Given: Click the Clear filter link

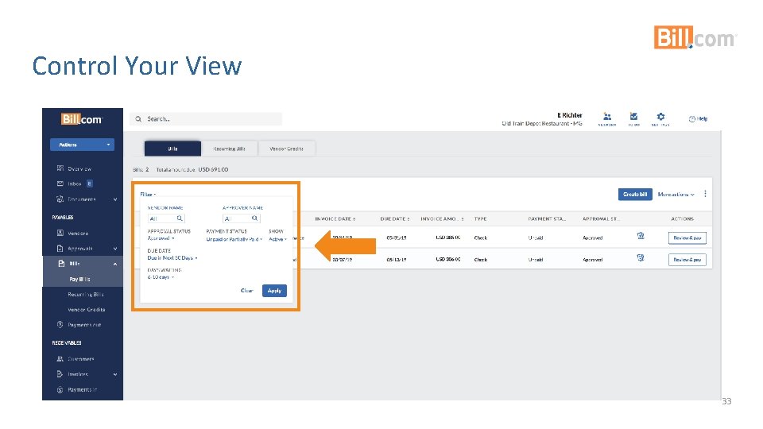Looking at the screenshot, I should point(246,291).
